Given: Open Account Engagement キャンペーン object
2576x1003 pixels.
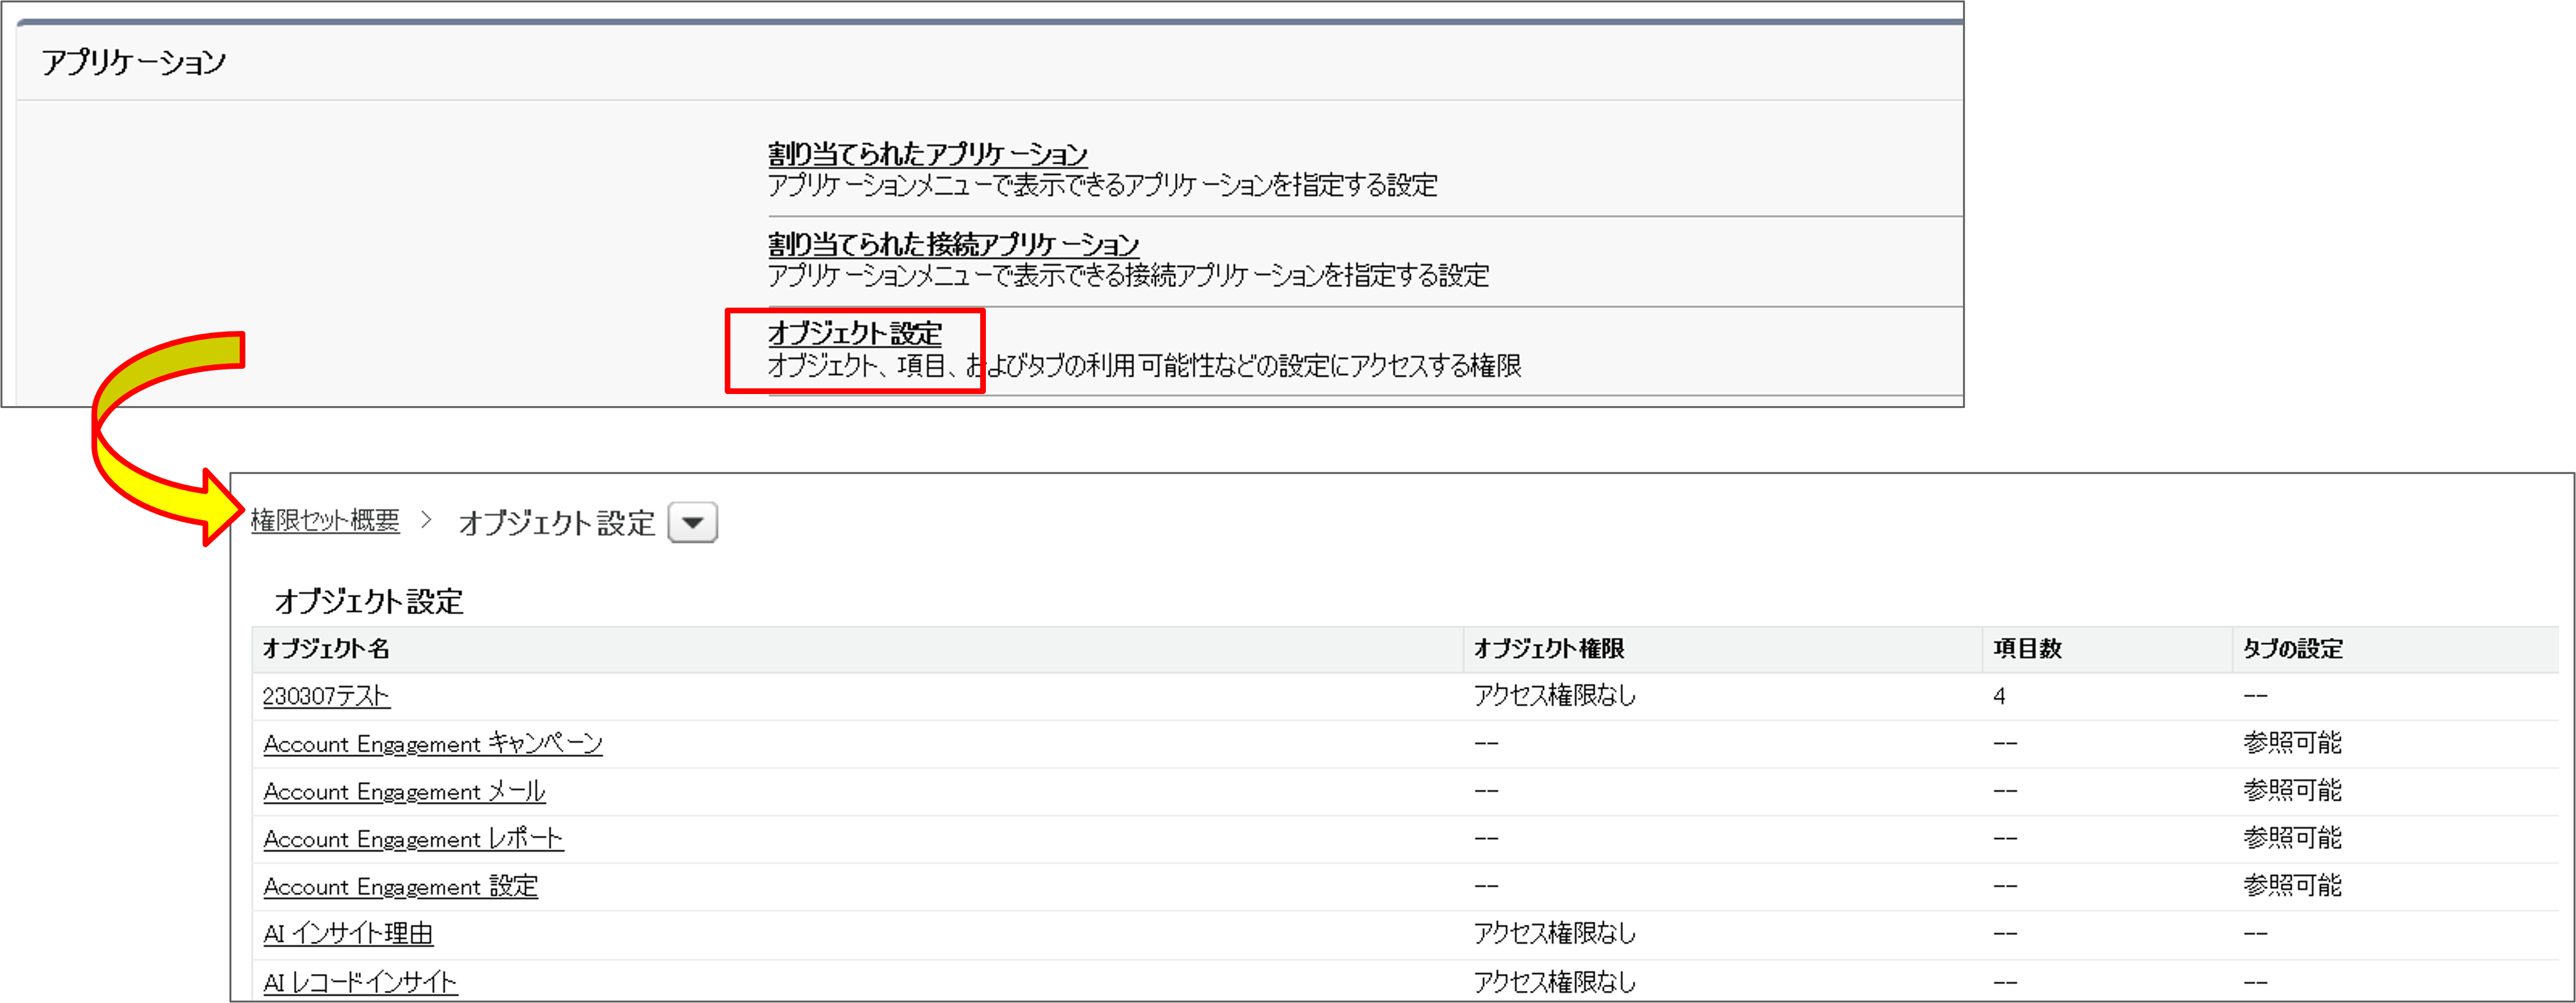Looking at the screenshot, I should click(433, 743).
